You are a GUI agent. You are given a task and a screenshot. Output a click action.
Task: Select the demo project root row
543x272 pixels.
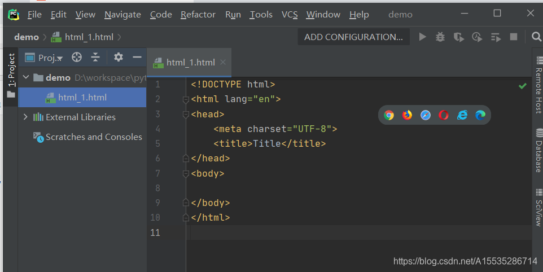pyautogui.click(x=82, y=77)
